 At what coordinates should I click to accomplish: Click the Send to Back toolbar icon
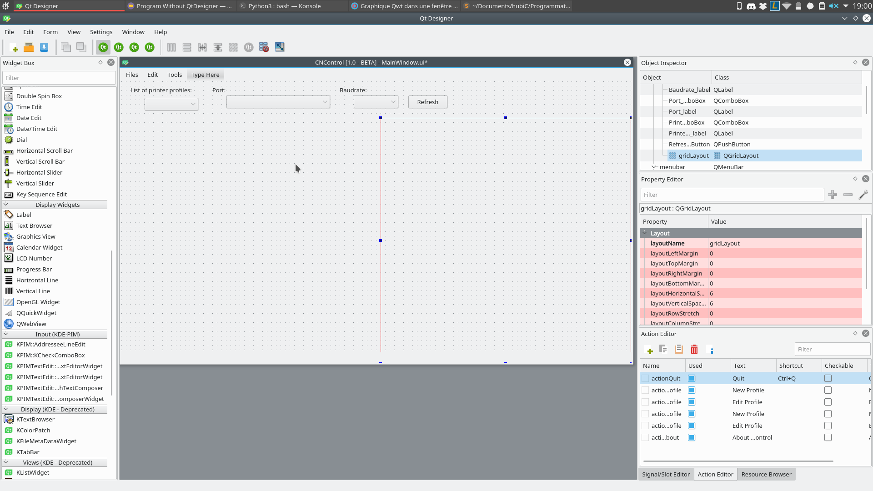pos(66,47)
